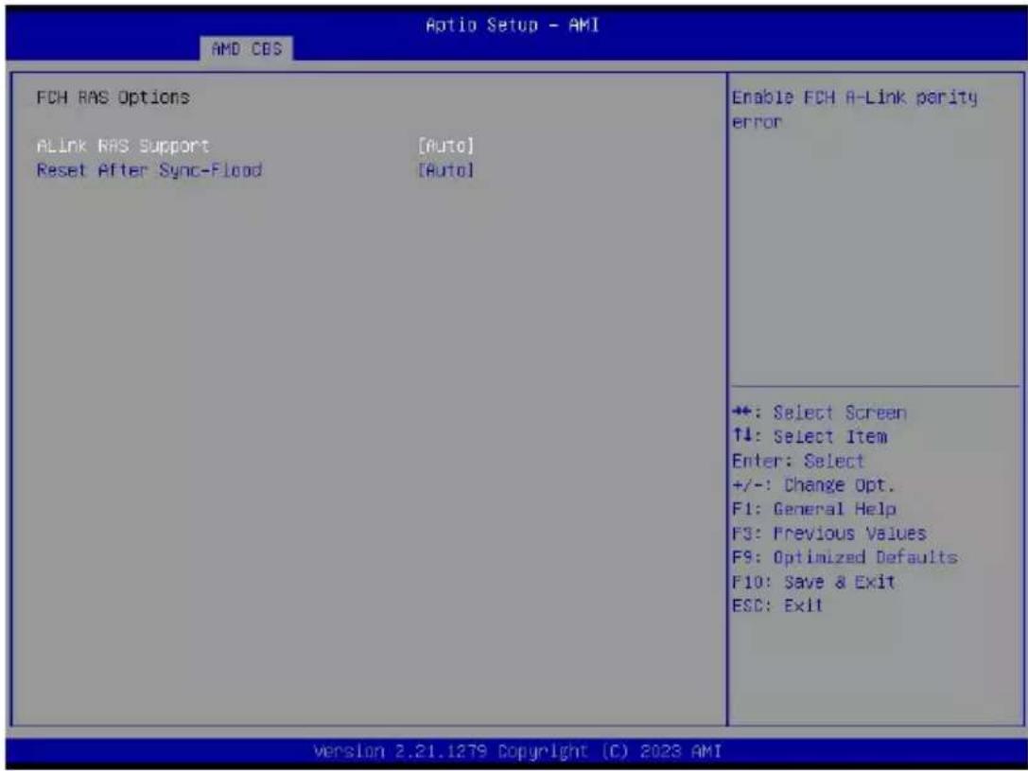The image size is (1028, 771).
Task: Click the 'Enable FCH A-Link parity error' help text
Action: (854, 110)
